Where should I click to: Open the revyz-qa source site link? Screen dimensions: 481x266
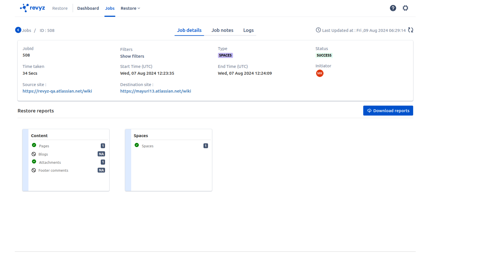coord(57,91)
